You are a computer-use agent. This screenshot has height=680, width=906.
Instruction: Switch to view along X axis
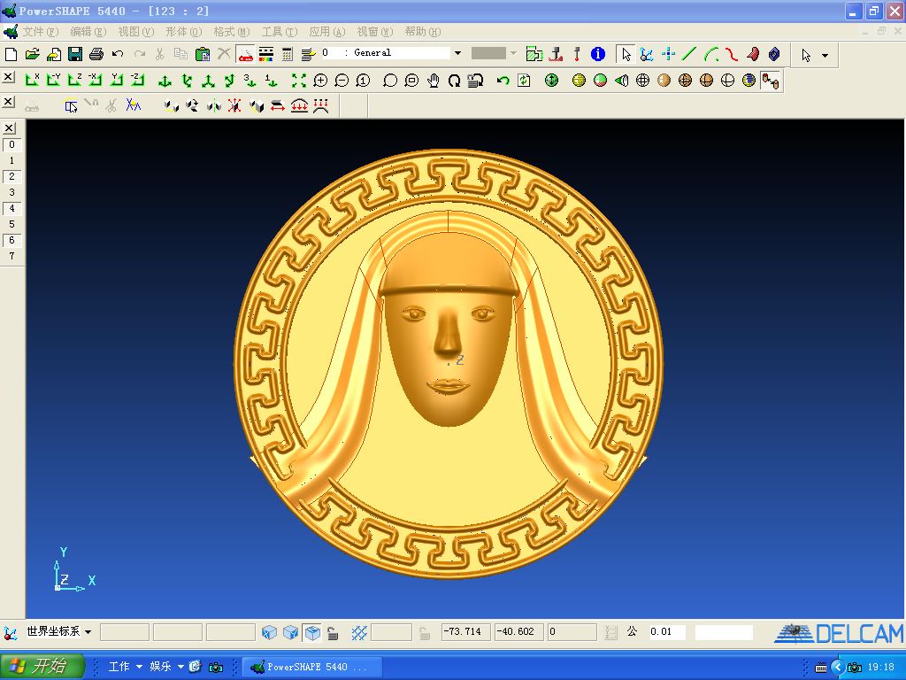(33, 81)
